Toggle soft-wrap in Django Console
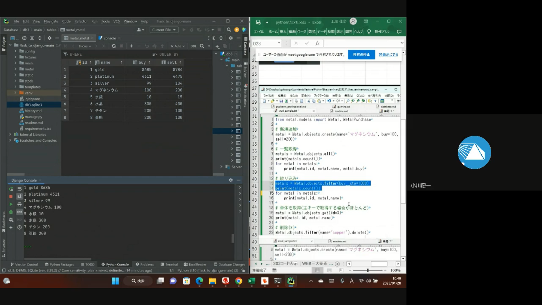The image size is (542, 305). coord(19,189)
